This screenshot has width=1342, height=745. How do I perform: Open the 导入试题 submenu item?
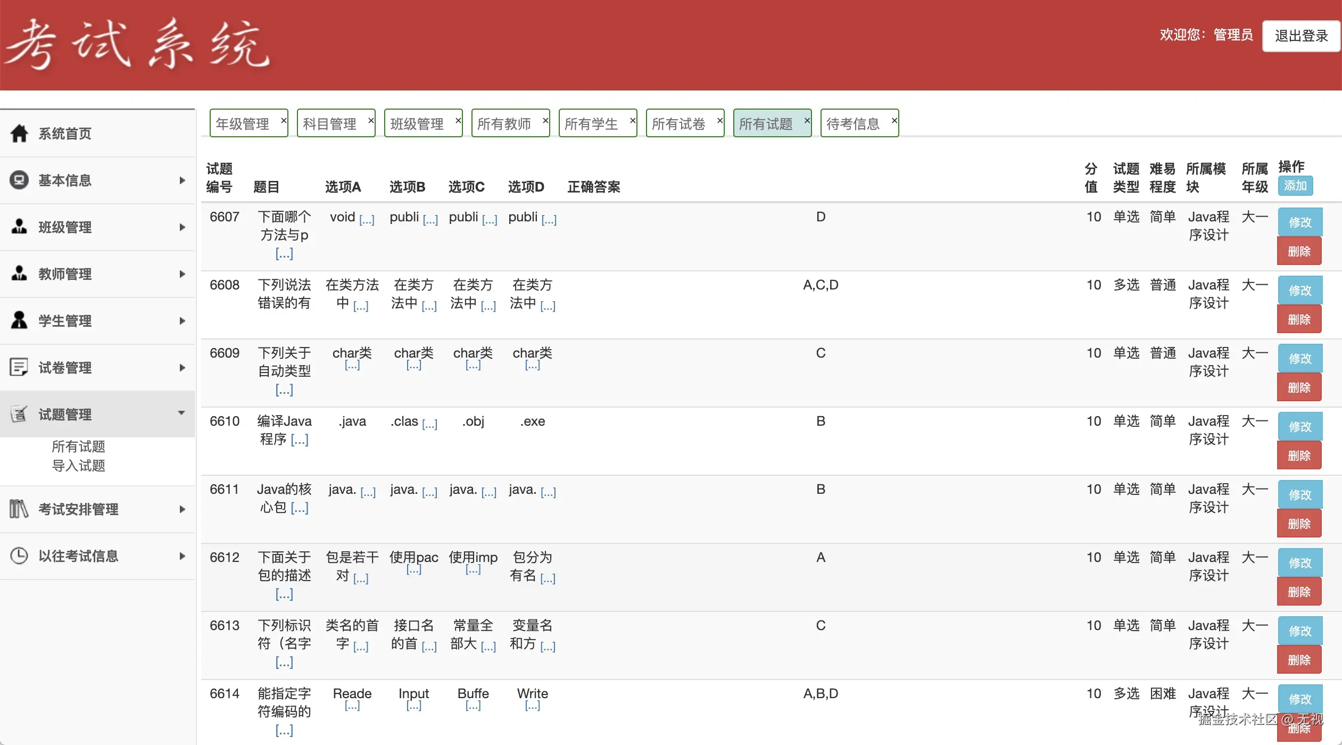pos(78,466)
